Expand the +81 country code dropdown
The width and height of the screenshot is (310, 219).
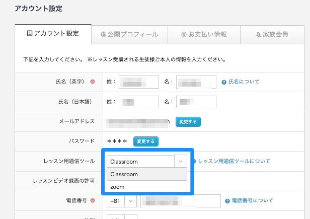pyautogui.click(x=131, y=201)
